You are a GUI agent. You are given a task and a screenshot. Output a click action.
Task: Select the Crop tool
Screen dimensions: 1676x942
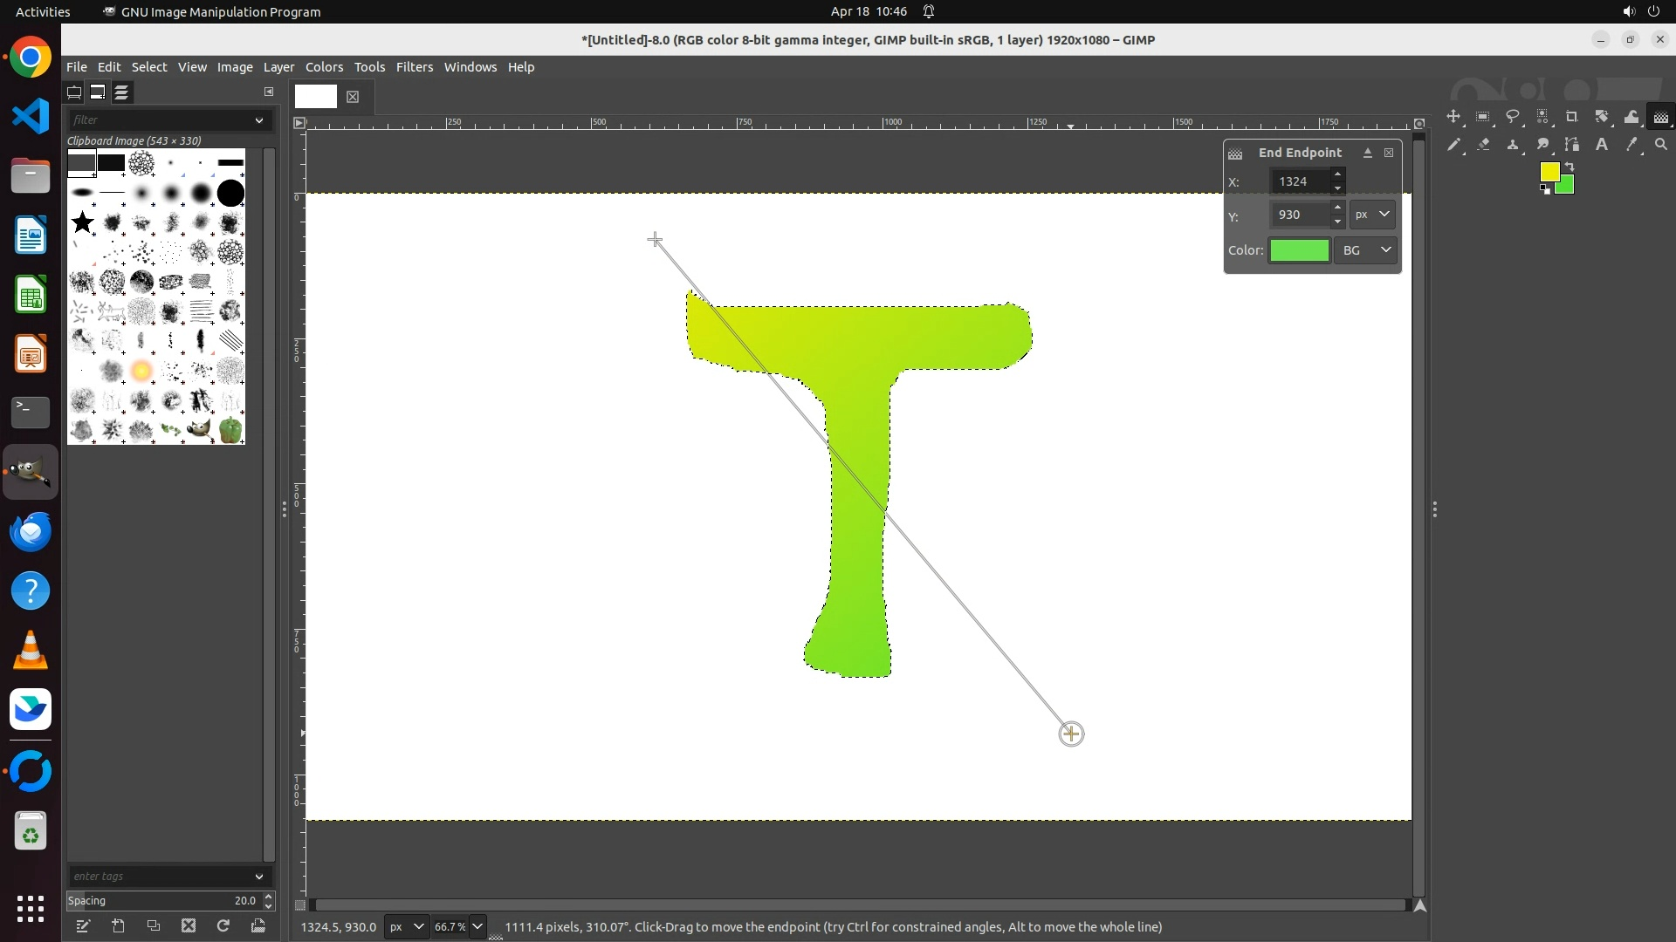[1571, 117]
